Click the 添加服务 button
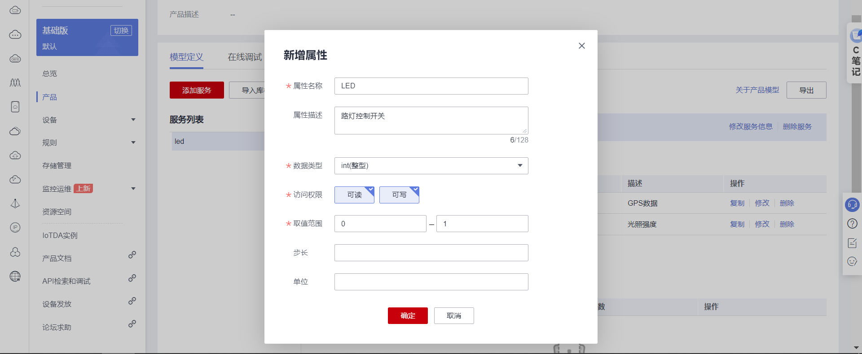This screenshot has width=862, height=354. click(x=197, y=90)
